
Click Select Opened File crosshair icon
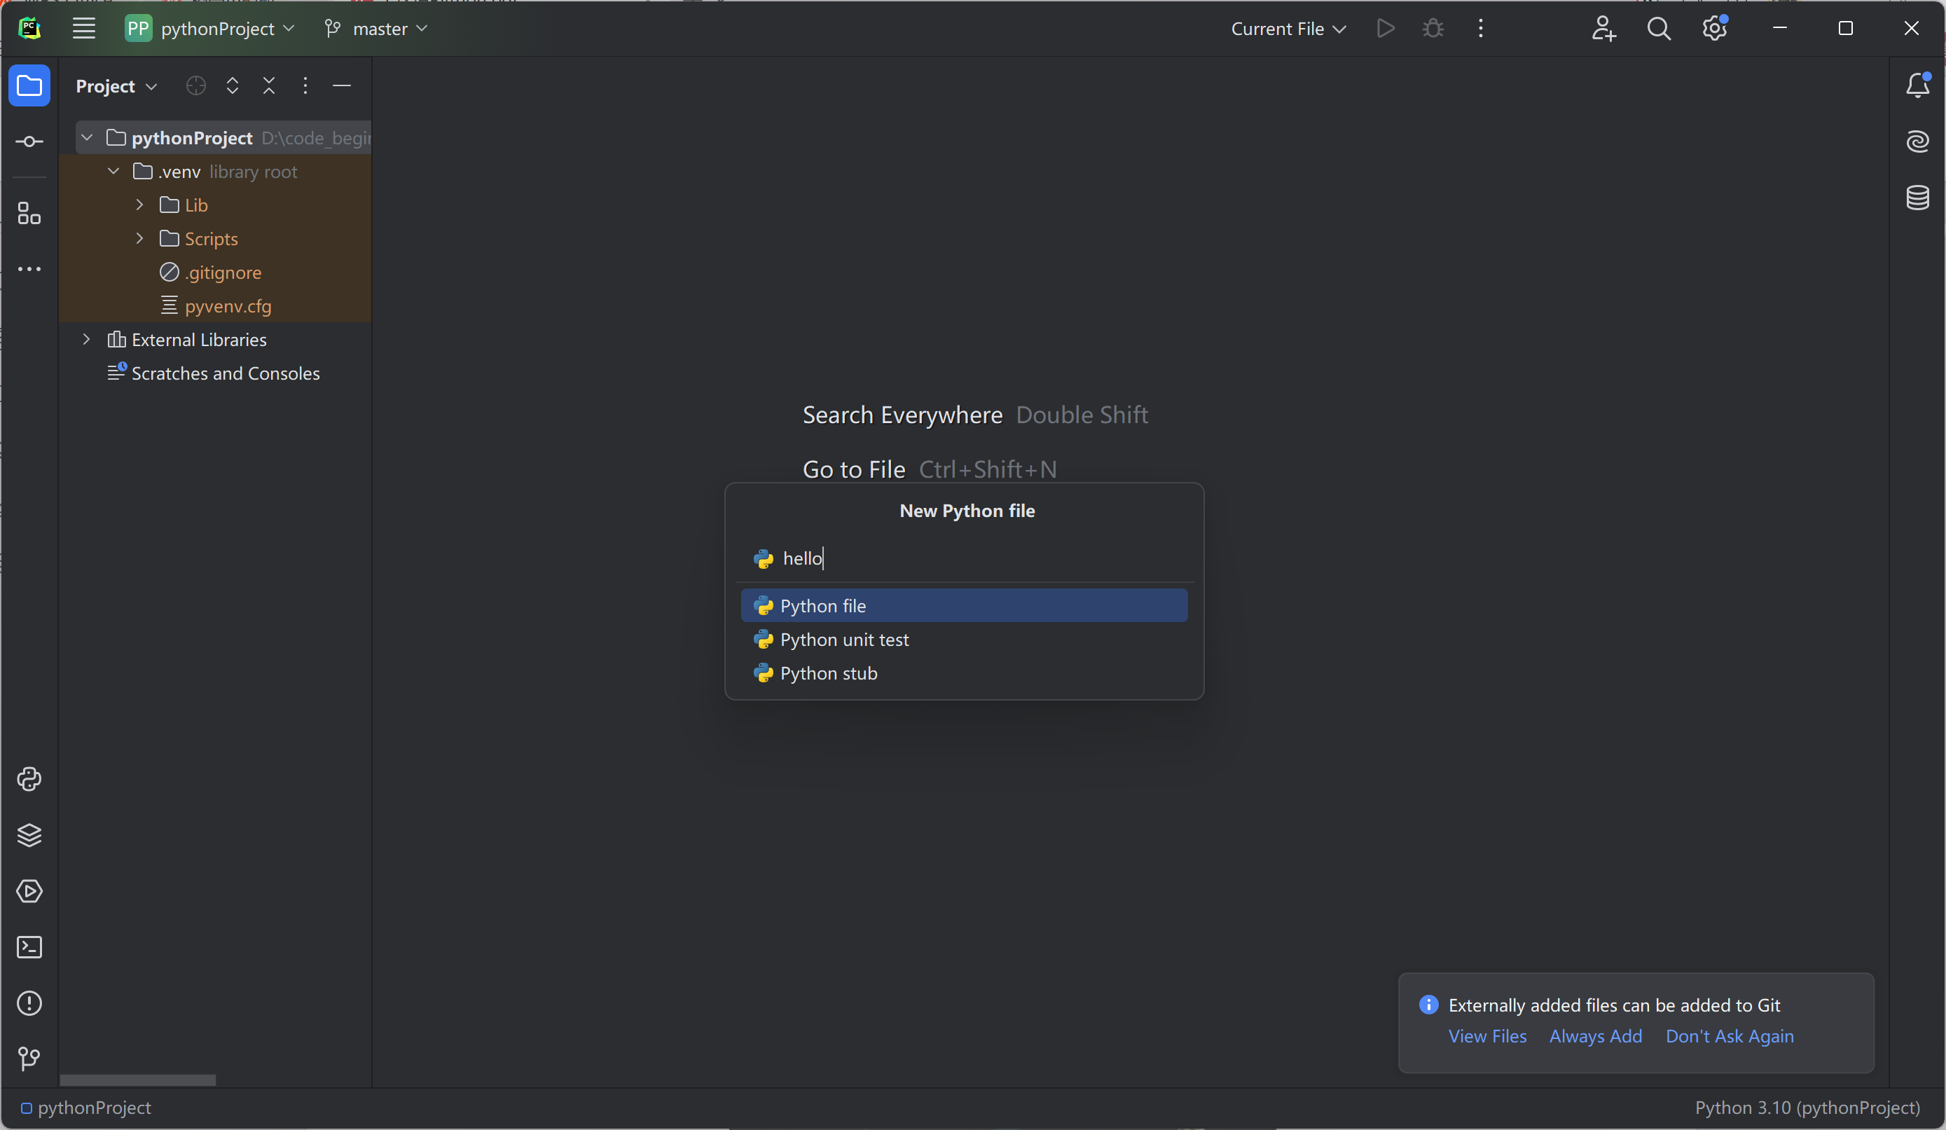pyautogui.click(x=195, y=85)
